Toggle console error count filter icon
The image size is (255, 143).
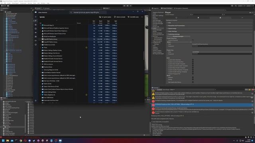pyautogui.click(x=253, y=90)
